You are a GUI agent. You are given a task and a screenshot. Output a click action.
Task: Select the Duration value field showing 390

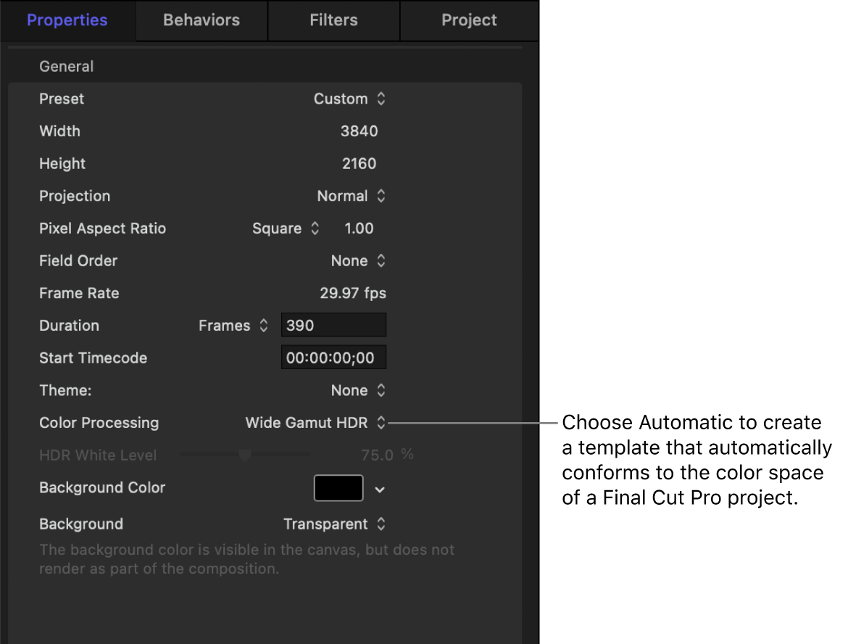[x=333, y=325]
